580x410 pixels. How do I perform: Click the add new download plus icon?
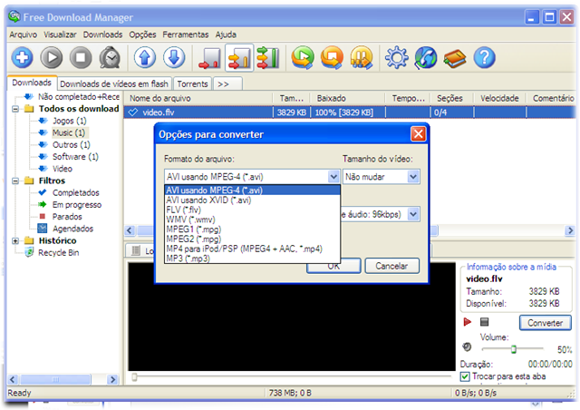tap(22, 58)
